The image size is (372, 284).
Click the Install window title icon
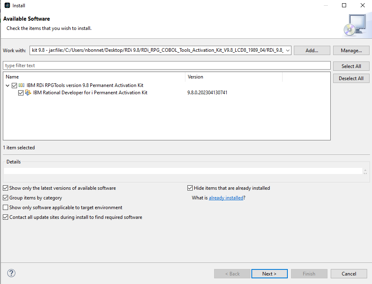[7, 5]
